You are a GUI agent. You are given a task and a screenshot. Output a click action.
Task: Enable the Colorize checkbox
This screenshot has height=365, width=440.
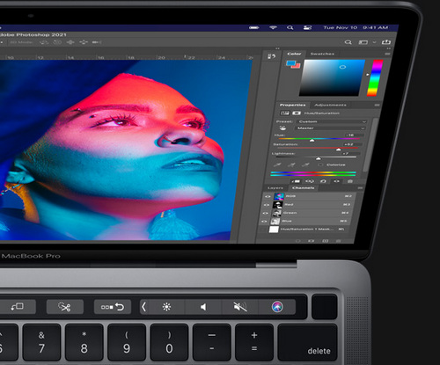click(x=320, y=164)
